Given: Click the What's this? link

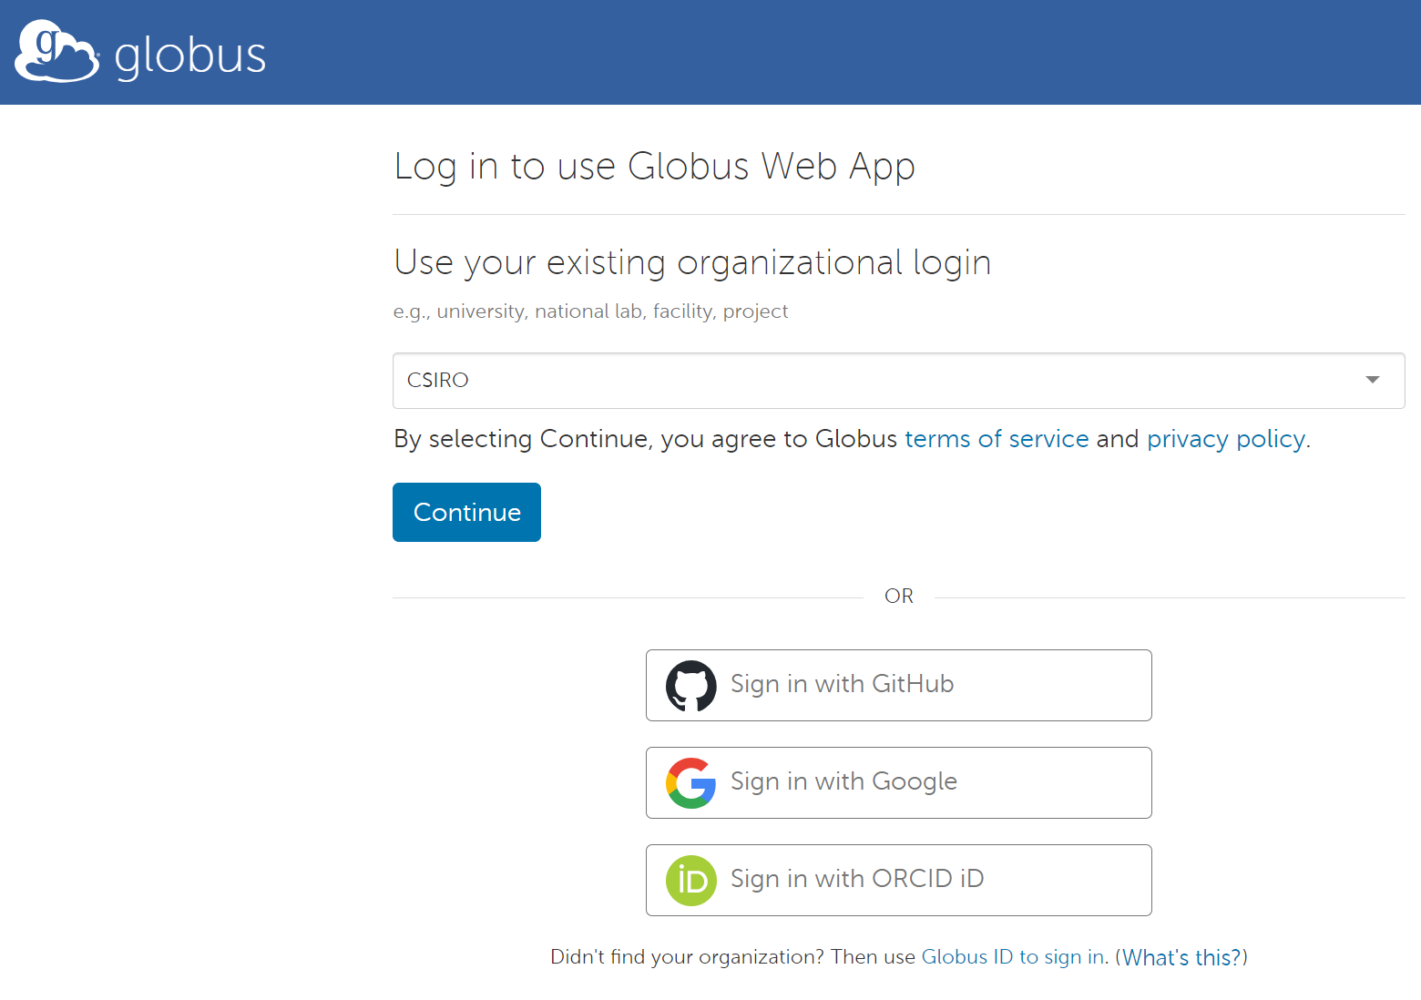Looking at the screenshot, I should pos(1181,957).
